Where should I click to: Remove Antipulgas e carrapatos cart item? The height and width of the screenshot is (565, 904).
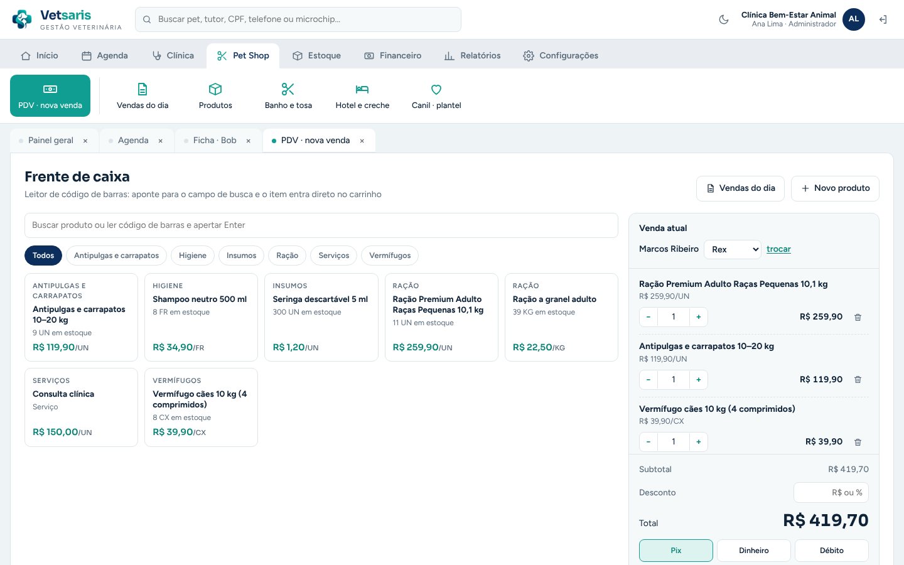[858, 380]
